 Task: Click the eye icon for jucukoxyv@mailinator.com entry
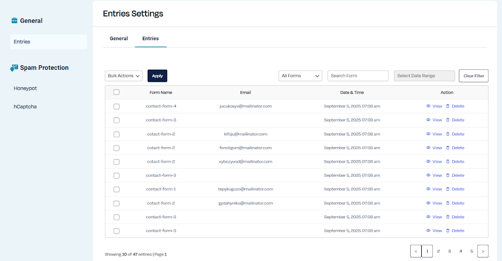[x=428, y=106]
